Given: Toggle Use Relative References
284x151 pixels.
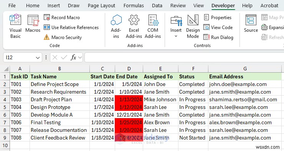Looking at the screenshot, I should [71, 28].
